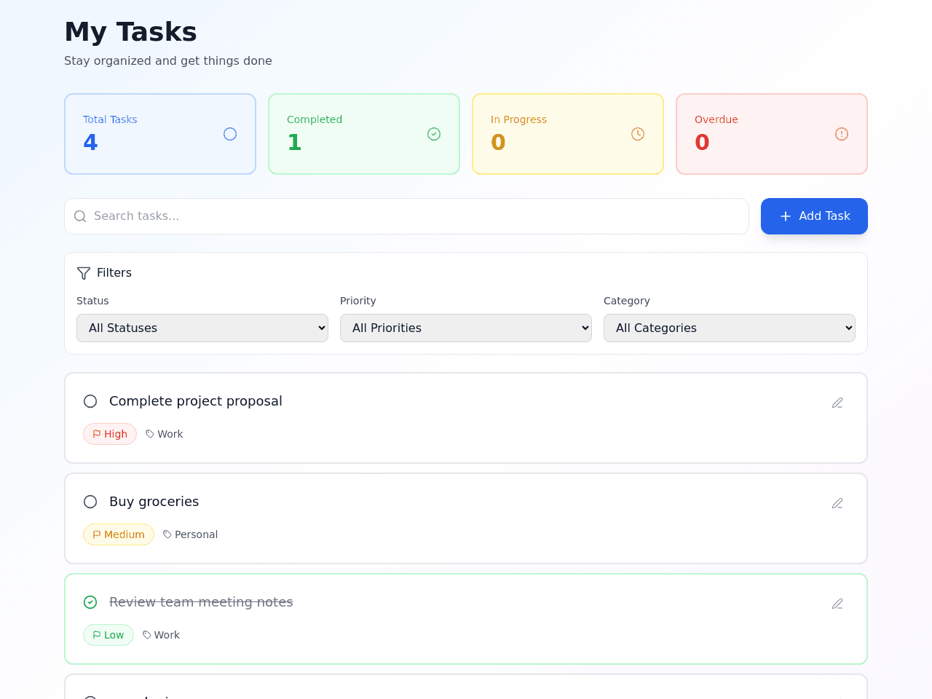
Task: Click the Filters heading text
Action: (114, 273)
